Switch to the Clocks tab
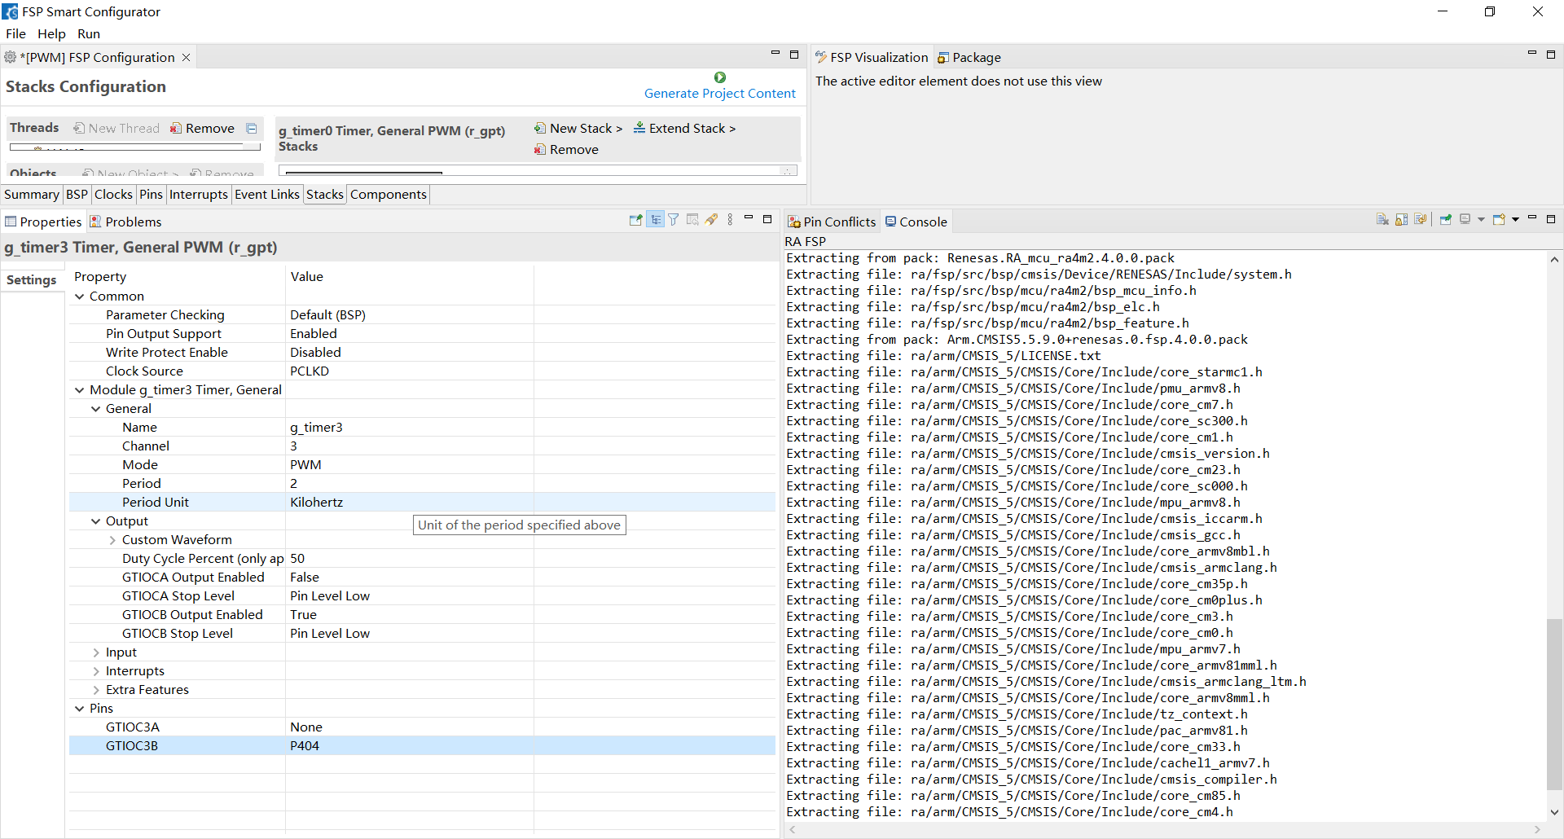1564x839 pixels. click(x=113, y=194)
